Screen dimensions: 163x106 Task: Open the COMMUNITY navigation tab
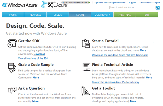click(x=102, y=15)
